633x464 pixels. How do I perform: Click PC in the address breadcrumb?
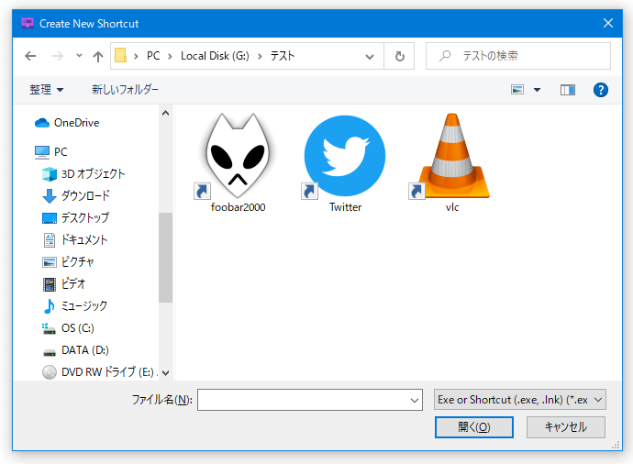153,56
